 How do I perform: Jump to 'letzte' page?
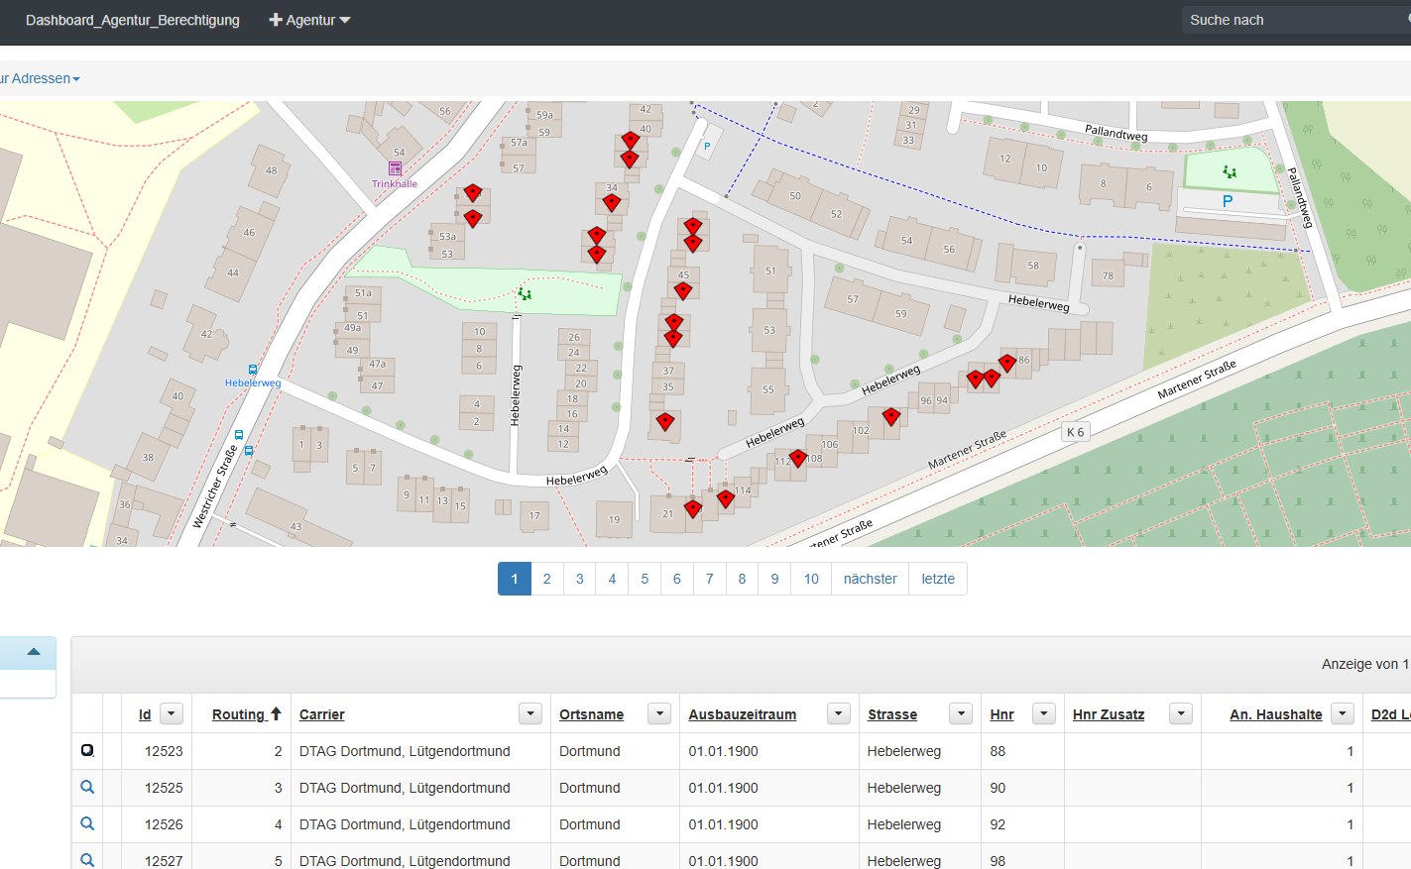pyautogui.click(x=938, y=579)
